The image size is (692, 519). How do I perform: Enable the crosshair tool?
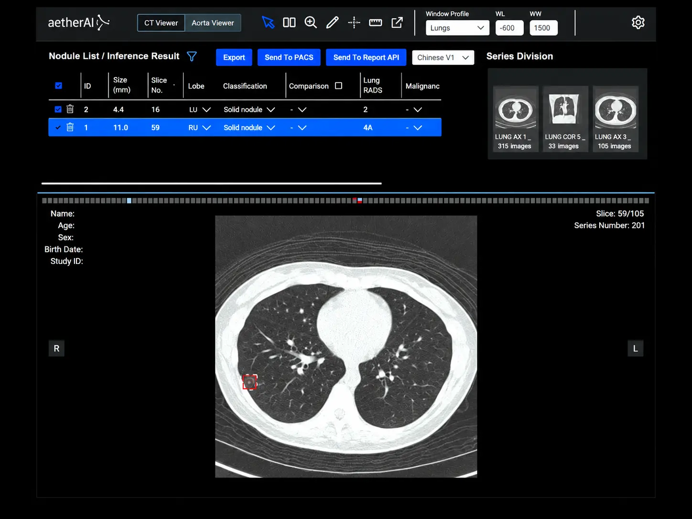point(354,22)
